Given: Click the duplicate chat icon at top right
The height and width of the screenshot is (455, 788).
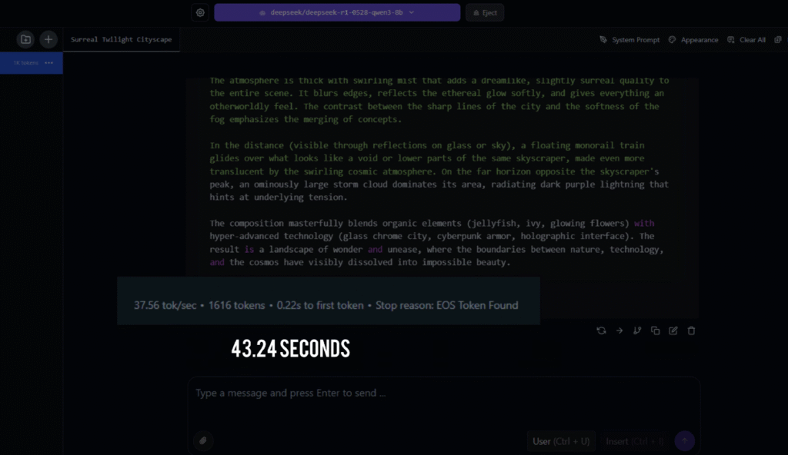Looking at the screenshot, I should pos(778,40).
